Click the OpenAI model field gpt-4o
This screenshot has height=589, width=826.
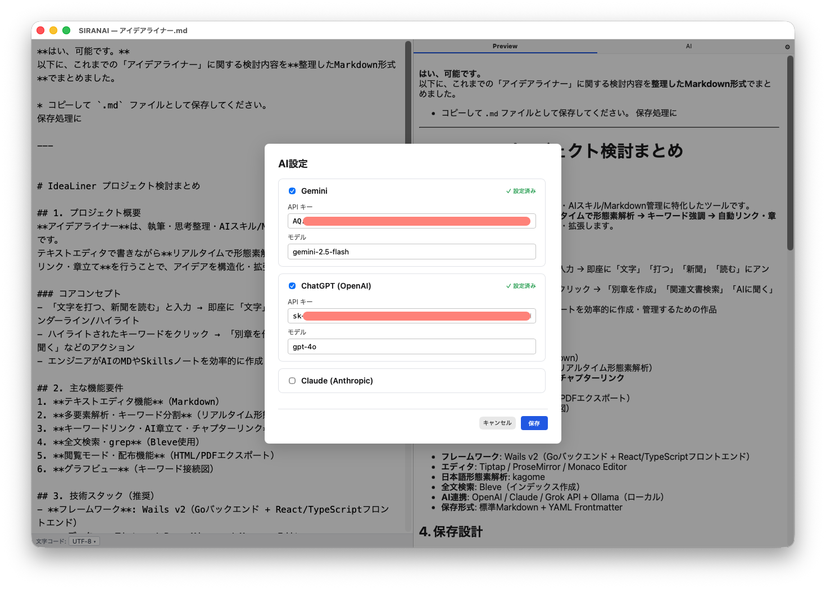pyautogui.click(x=412, y=346)
